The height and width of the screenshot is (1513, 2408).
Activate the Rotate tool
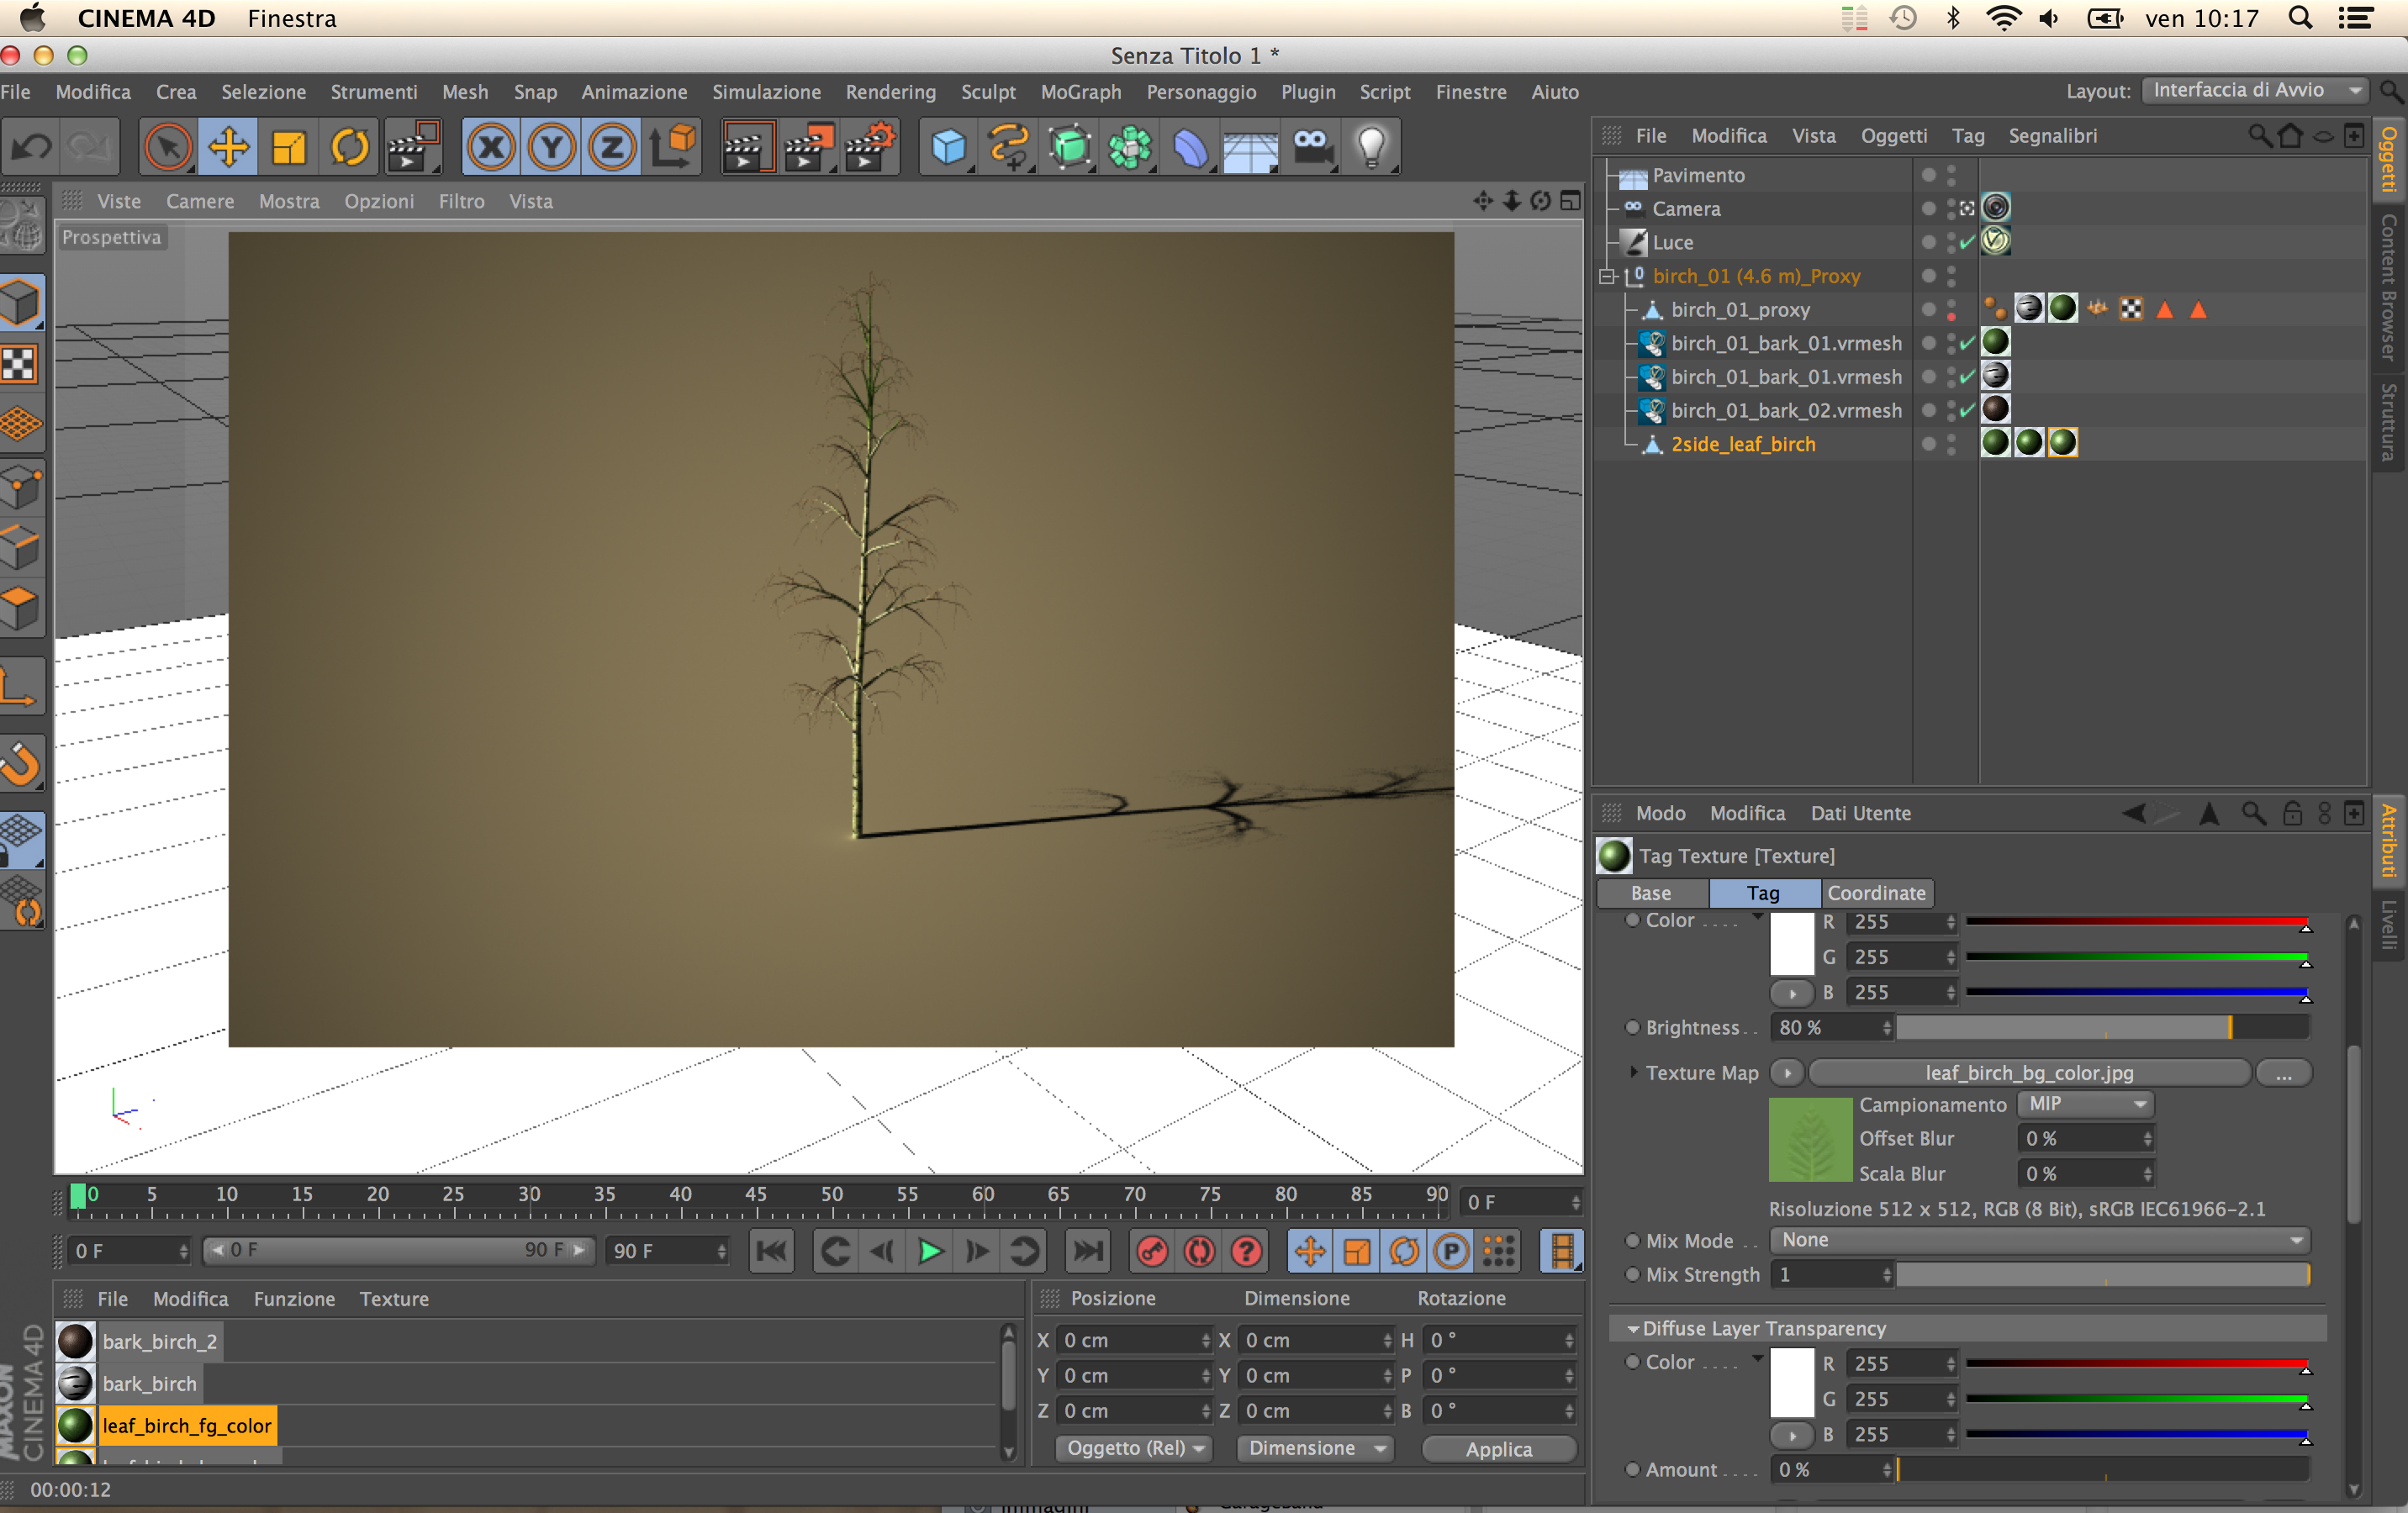(350, 148)
